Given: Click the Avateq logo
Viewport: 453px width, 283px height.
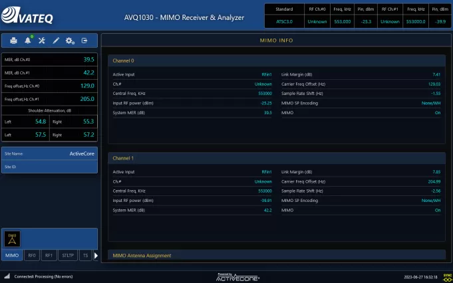Looking at the screenshot, I should point(27,15).
